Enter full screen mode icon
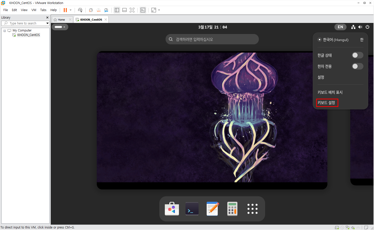 point(132,10)
